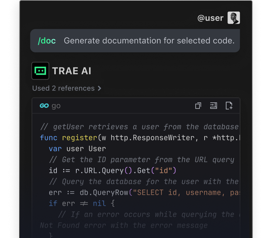Click the db.QueryRow SELECT statement line
The image size is (272, 238).
pos(144,192)
